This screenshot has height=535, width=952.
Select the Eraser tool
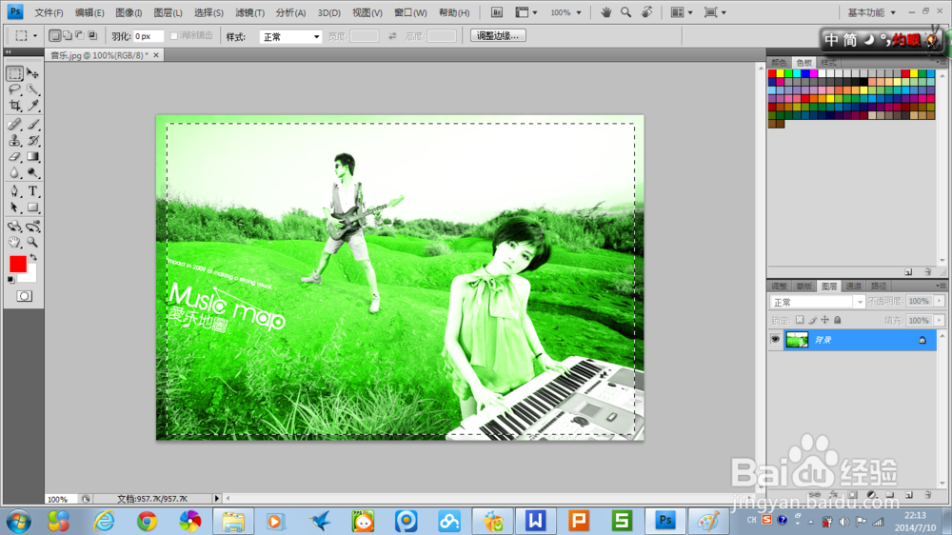pos(14,157)
